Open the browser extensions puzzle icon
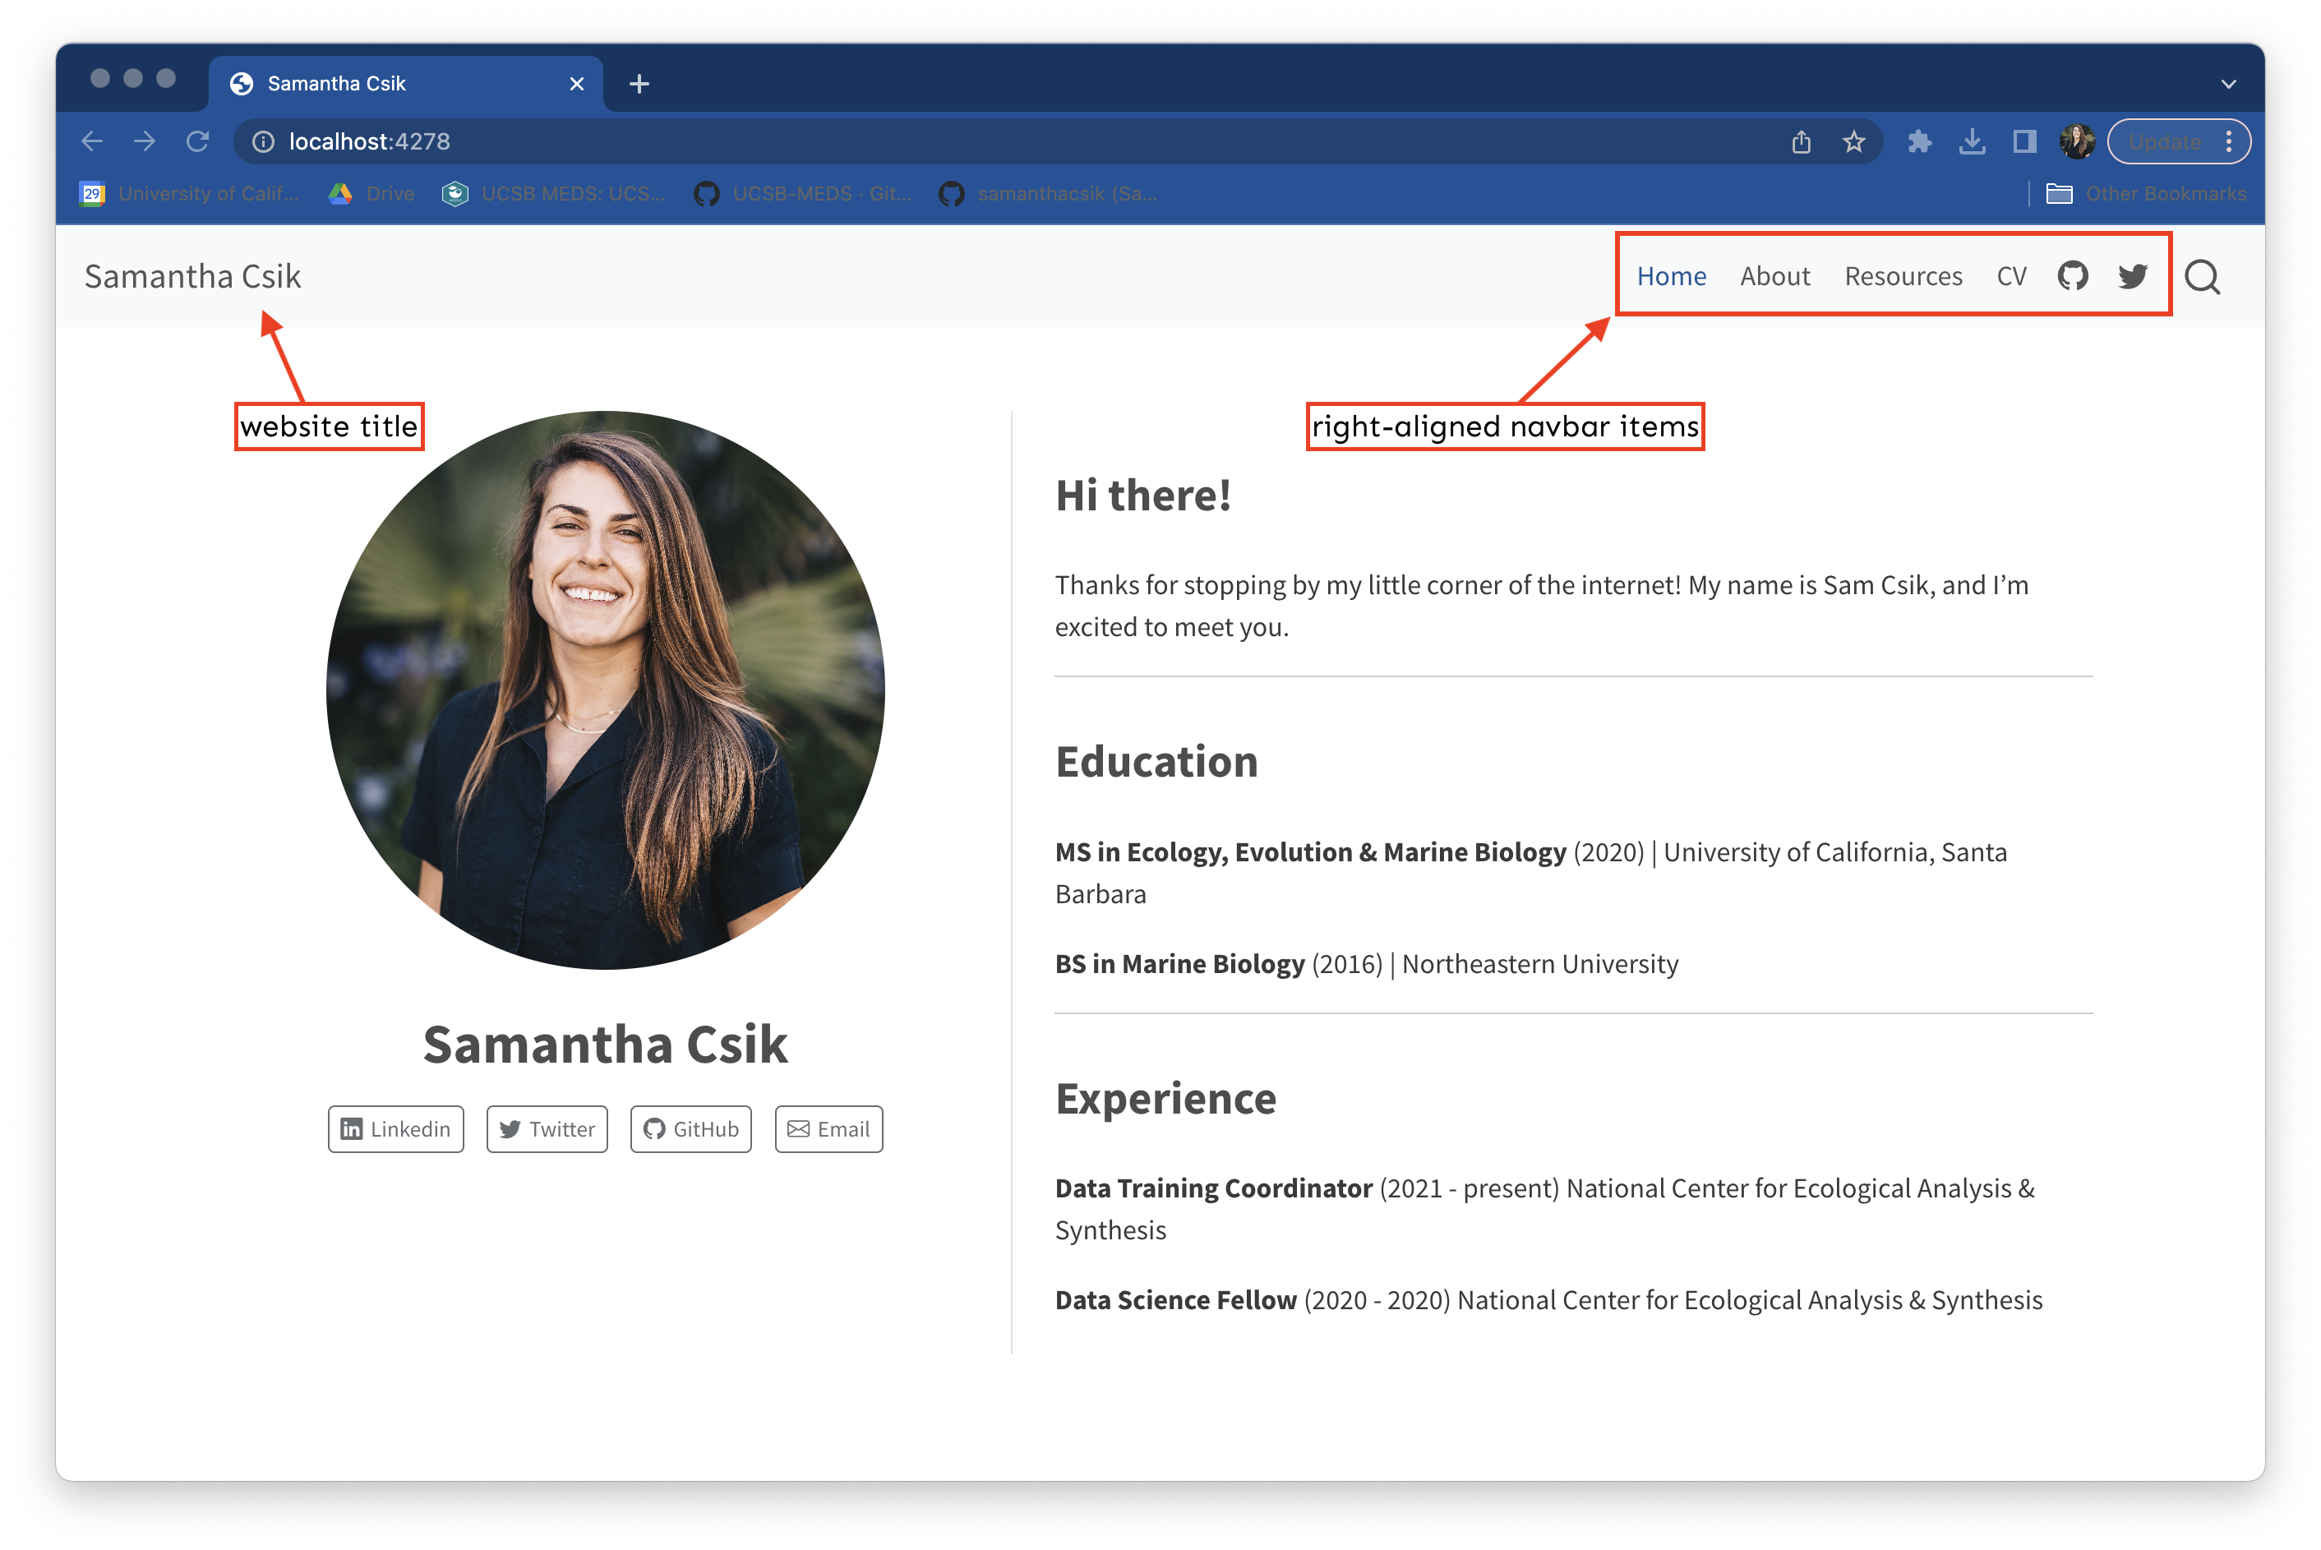This screenshot has width=2321, height=1550. [1922, 141]
